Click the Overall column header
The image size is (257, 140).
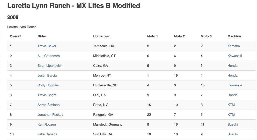(16, 36)
